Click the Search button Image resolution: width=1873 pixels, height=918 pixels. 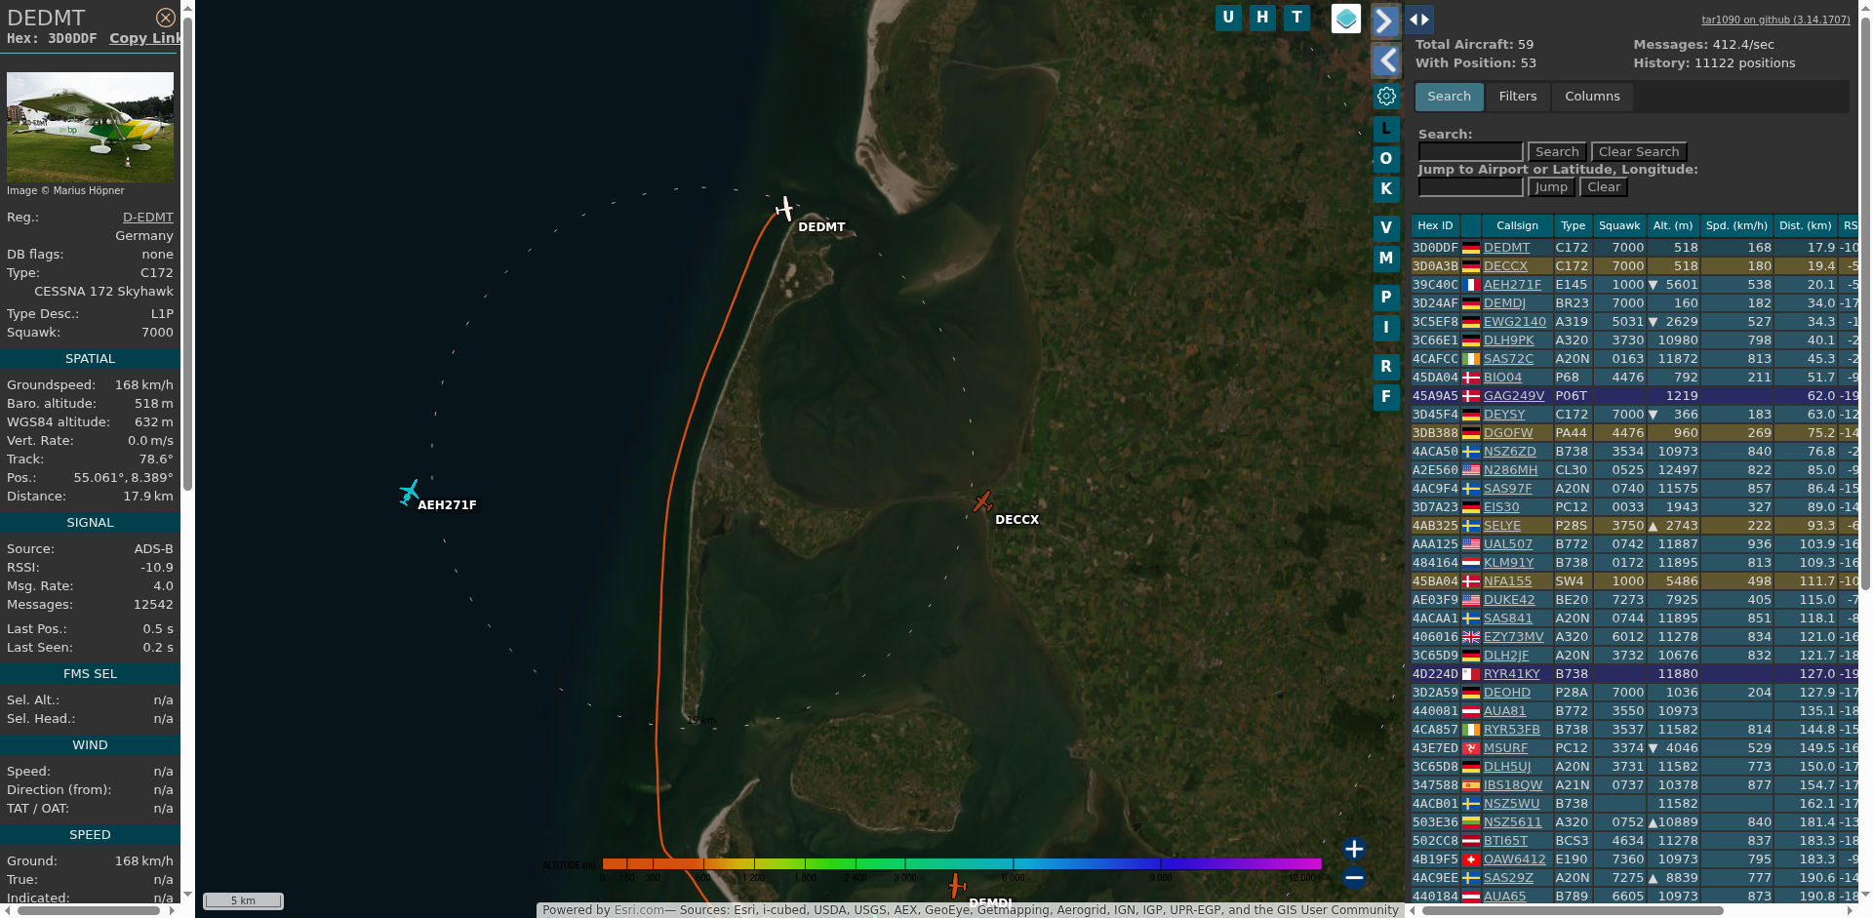pos(1557,152)
